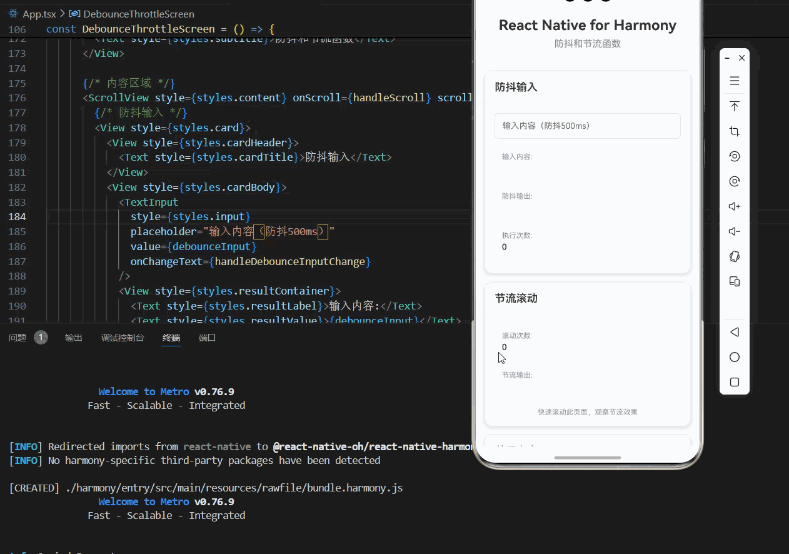Click the App.tsx breadcrumb
Screen dimensions: 789x554
tap(39, 14)
